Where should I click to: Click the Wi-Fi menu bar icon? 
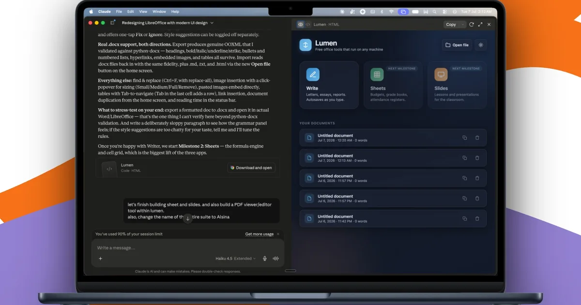392,11
